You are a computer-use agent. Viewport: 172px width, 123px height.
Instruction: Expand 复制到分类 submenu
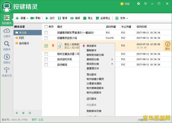[97, 59]
